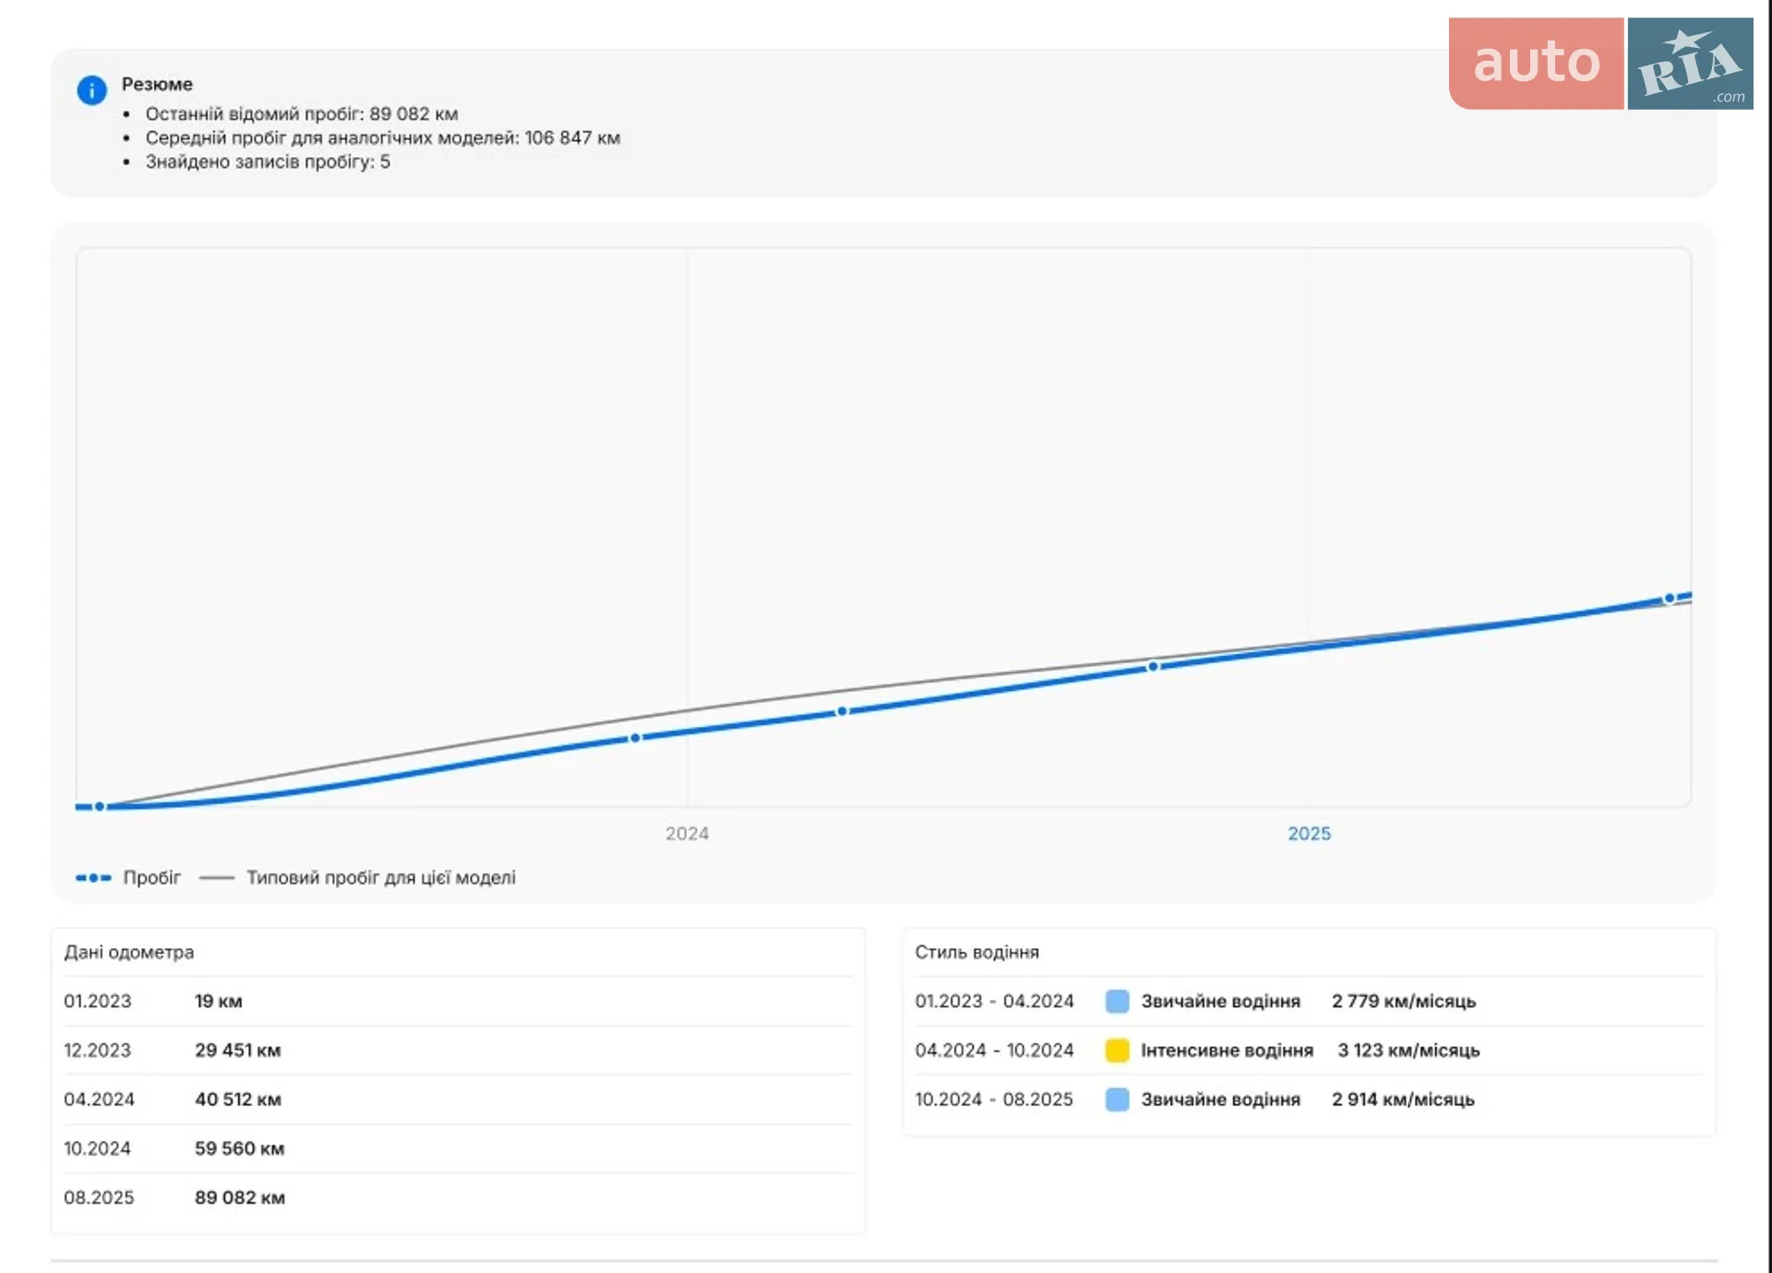Click the 3 123 км/місяць value

coord(1409,1050)
